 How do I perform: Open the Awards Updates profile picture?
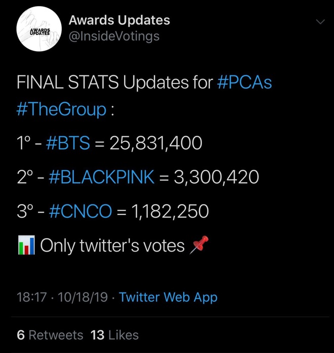pos(39,29)
